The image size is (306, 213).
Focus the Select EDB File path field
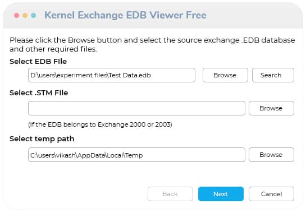112,75
